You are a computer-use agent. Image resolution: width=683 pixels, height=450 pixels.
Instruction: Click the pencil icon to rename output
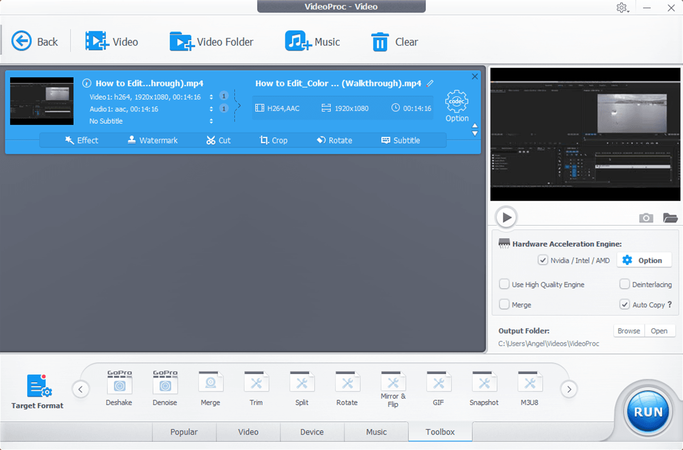430,83
